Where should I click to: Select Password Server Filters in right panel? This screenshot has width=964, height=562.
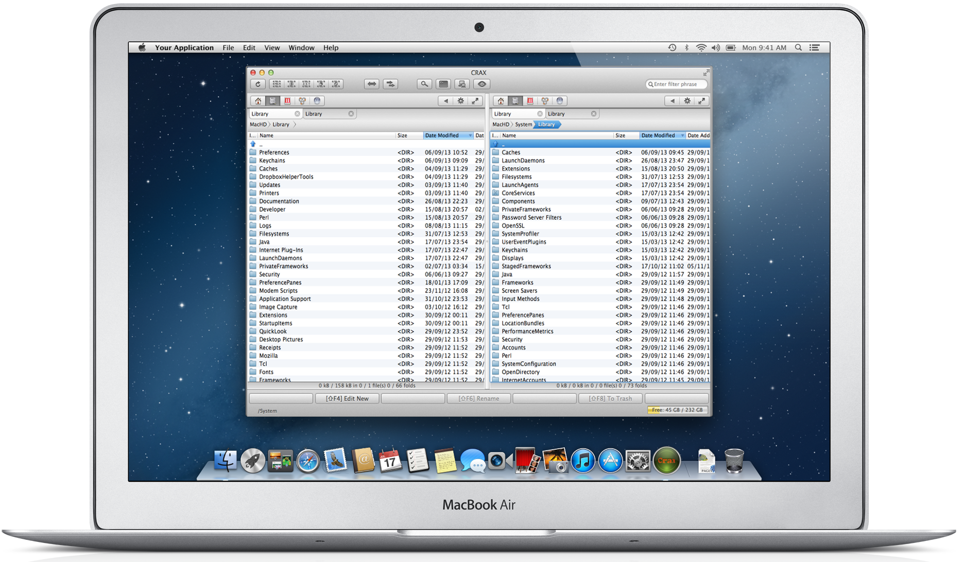(600, 218)
